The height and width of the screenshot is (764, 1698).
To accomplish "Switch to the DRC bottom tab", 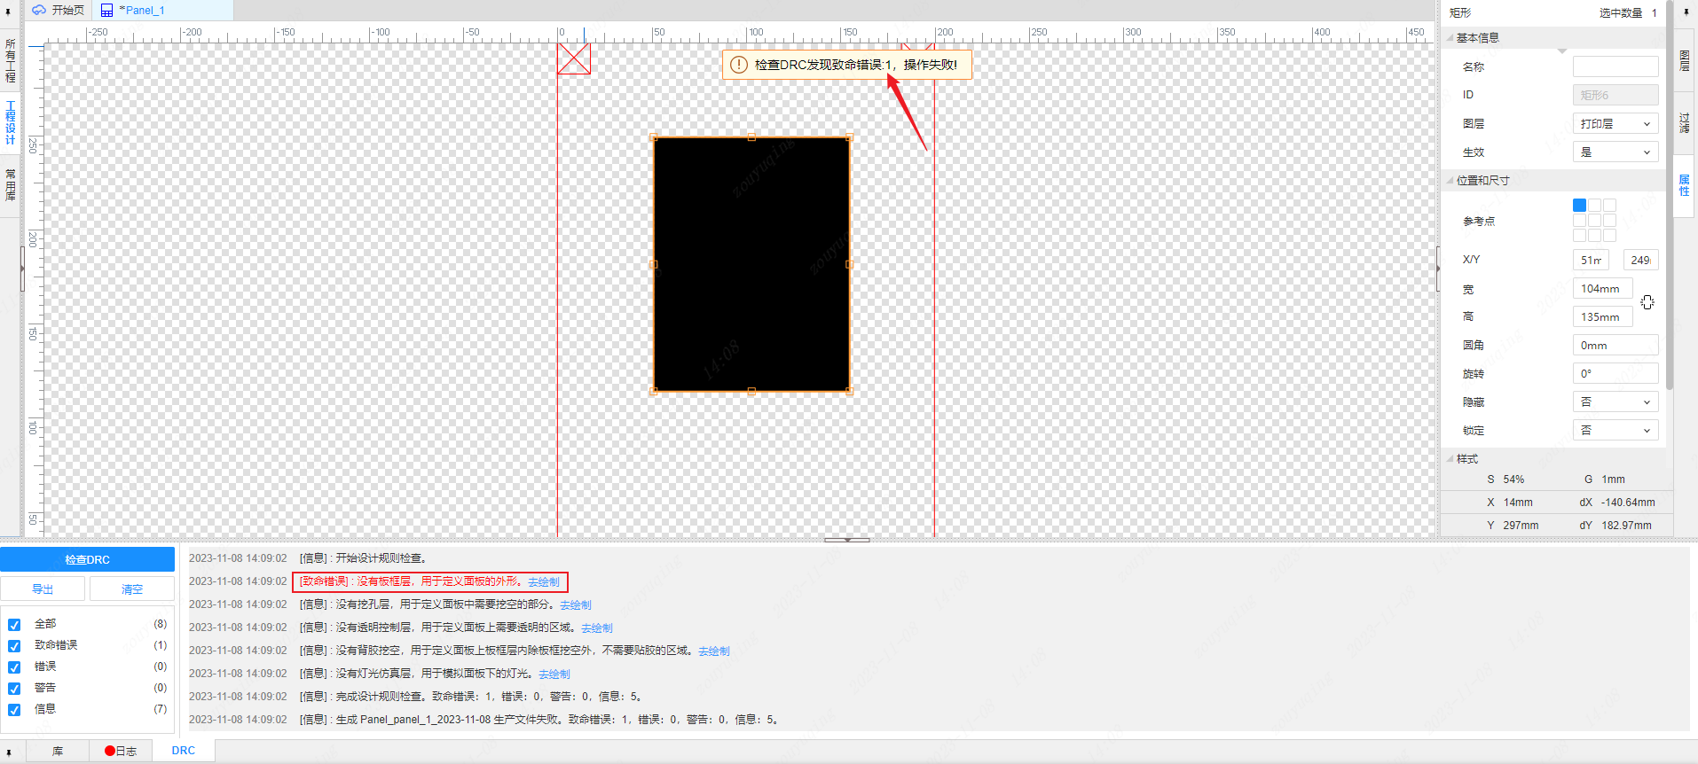I will tap(184, 751).
